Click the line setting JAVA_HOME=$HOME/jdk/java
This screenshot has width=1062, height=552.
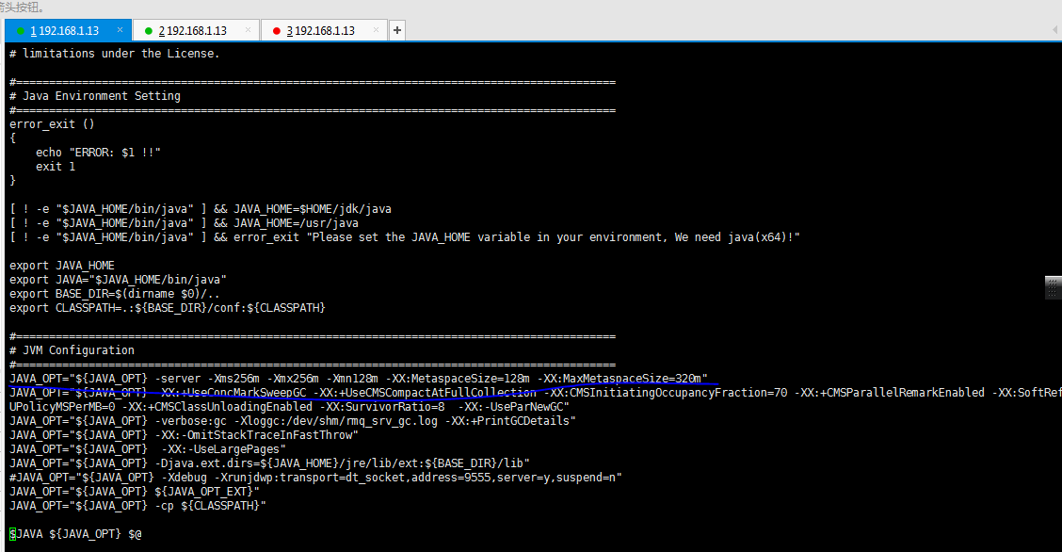(x=201, y=209)
